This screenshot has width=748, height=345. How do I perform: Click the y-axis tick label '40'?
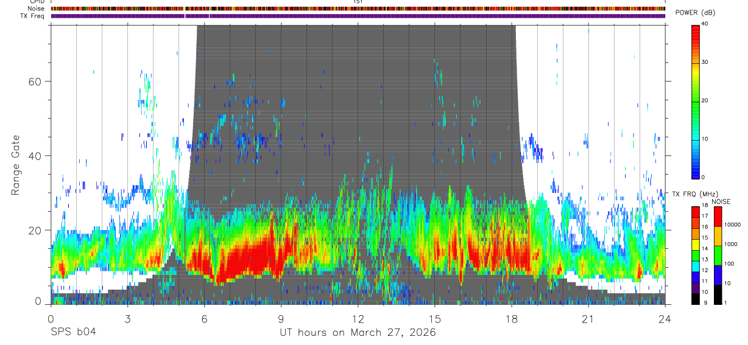36,156
